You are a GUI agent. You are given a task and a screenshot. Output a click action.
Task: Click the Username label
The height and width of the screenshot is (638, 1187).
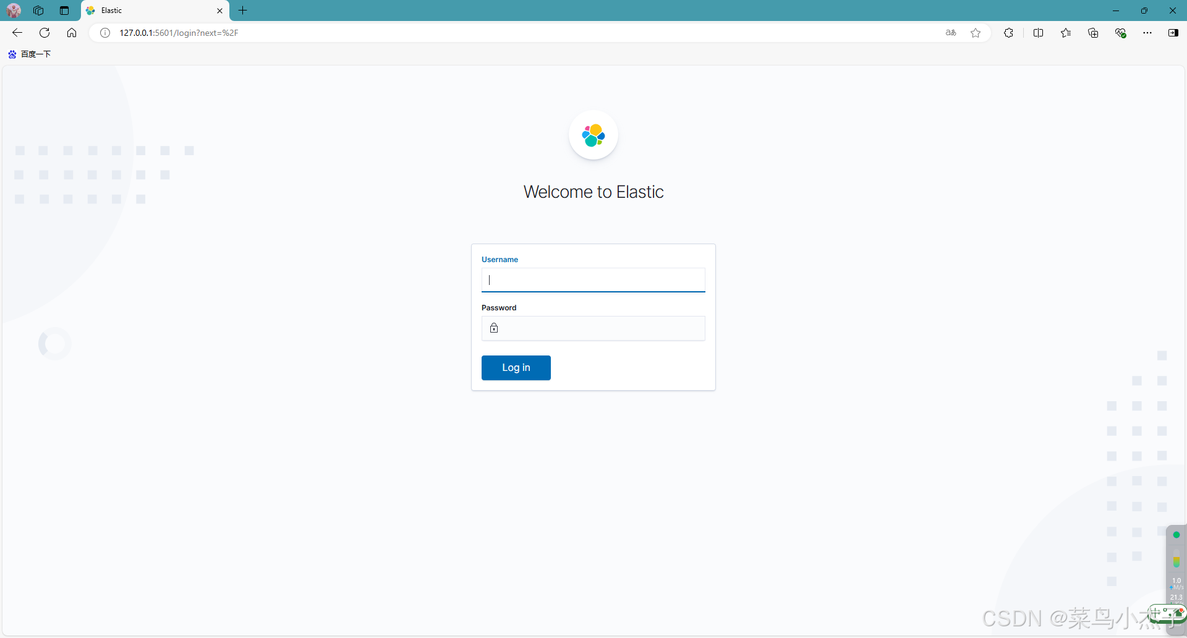500,260
